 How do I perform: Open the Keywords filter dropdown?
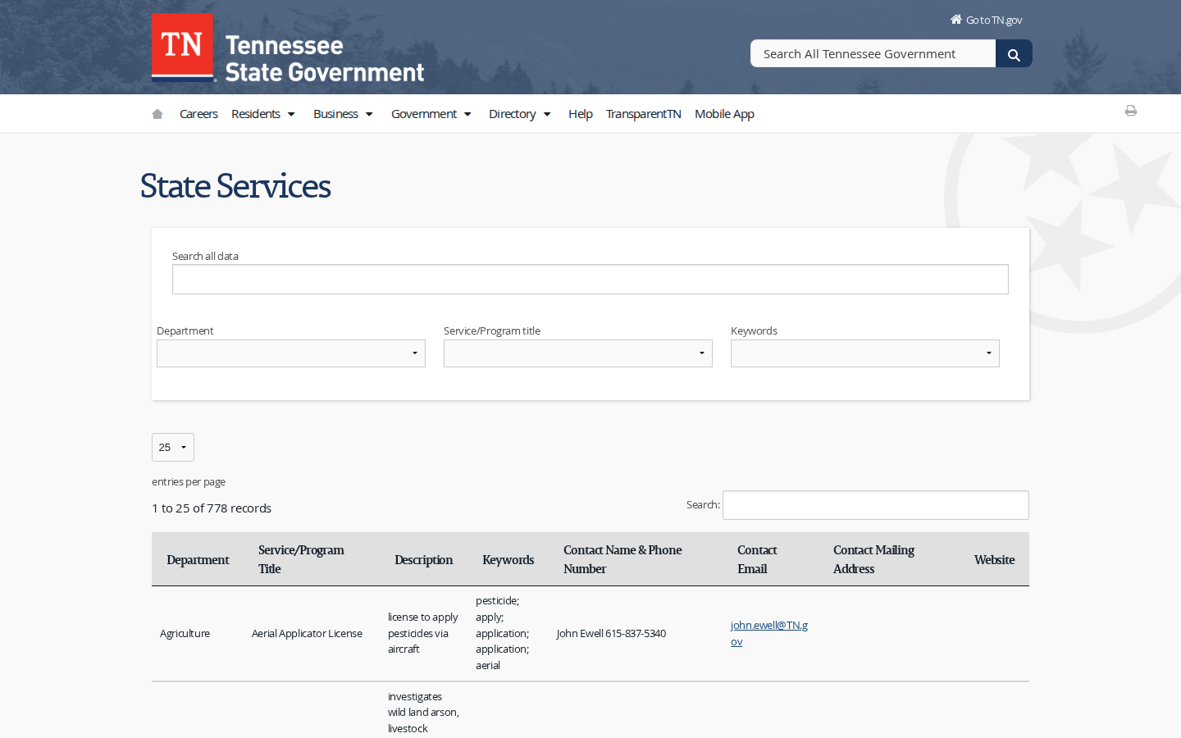(x=865, y=353)
